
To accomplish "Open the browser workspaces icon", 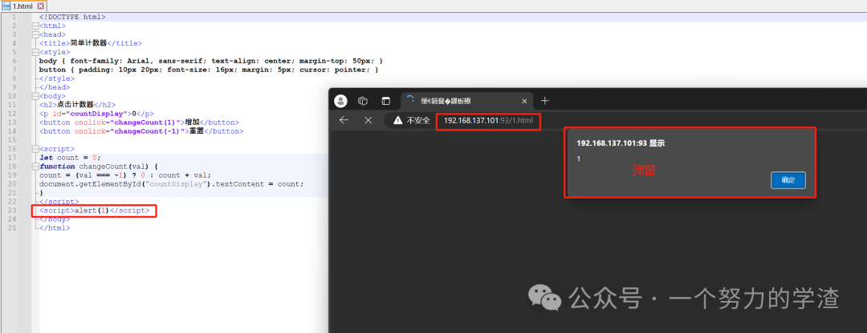I will click(364, 101).
